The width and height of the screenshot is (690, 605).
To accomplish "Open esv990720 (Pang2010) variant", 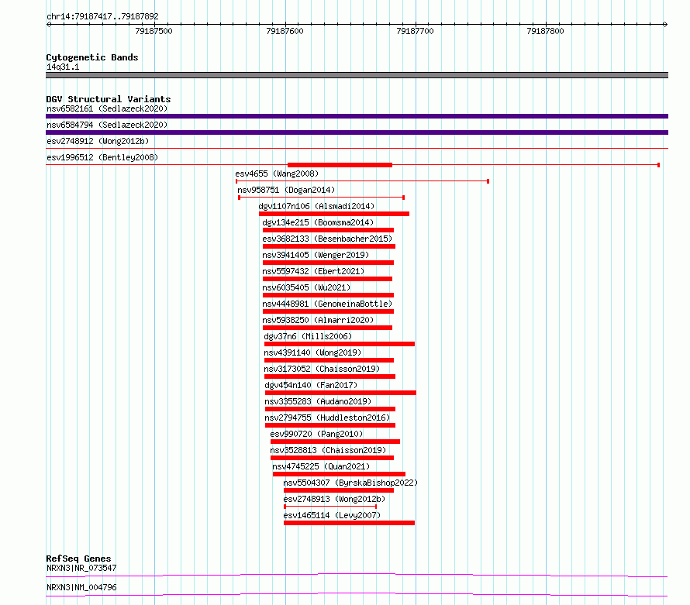I will (316, 434).
